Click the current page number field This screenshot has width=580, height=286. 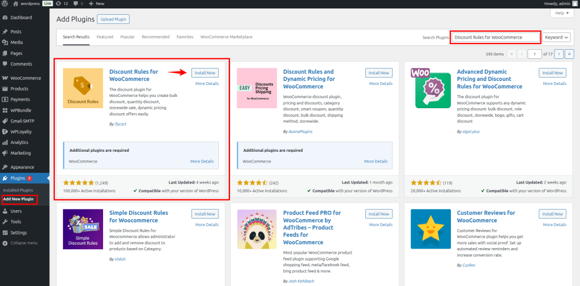(x=535, y=54)
